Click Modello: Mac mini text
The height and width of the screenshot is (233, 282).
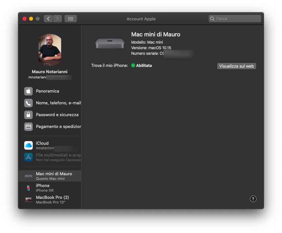coord(147,42)
